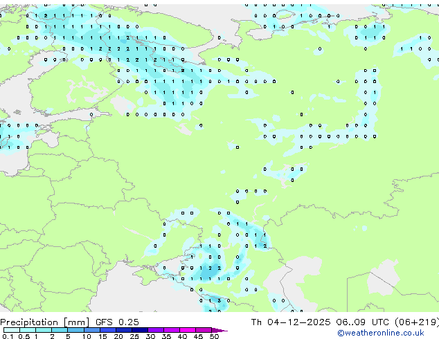
Task: Click the 30–35 mm purple legend swatch
Action: point(155,330)
